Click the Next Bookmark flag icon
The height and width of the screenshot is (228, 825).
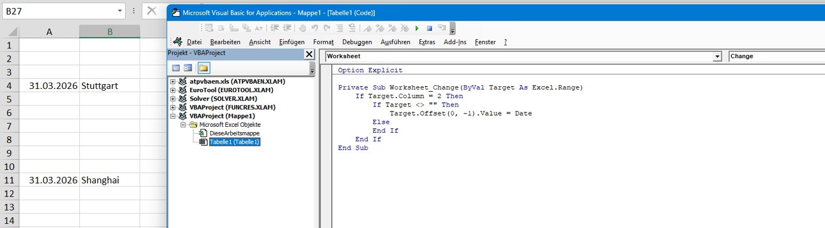(380, 28)
